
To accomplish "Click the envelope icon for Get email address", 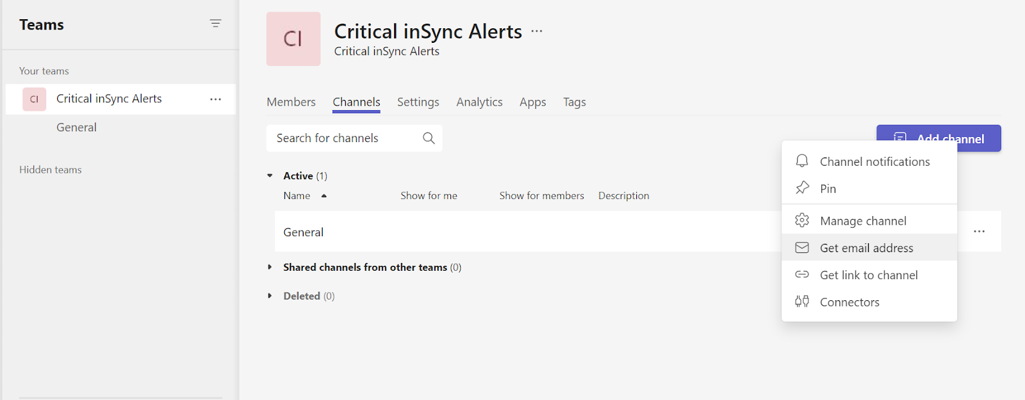I will (x=802, y=248).
